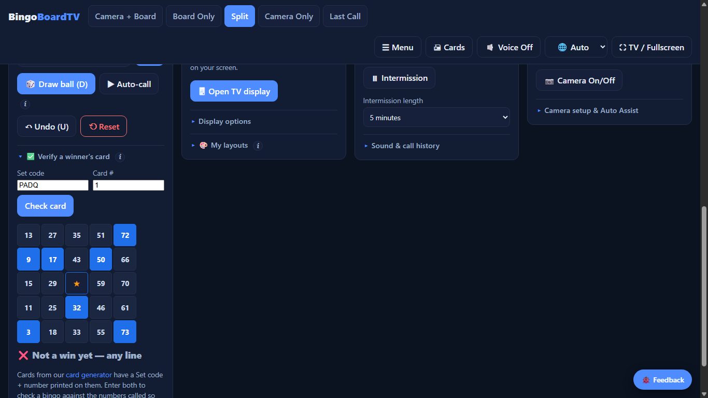Click card cell 59
Image resolution: width=708 pixels, height=398 pixels.
101,283
